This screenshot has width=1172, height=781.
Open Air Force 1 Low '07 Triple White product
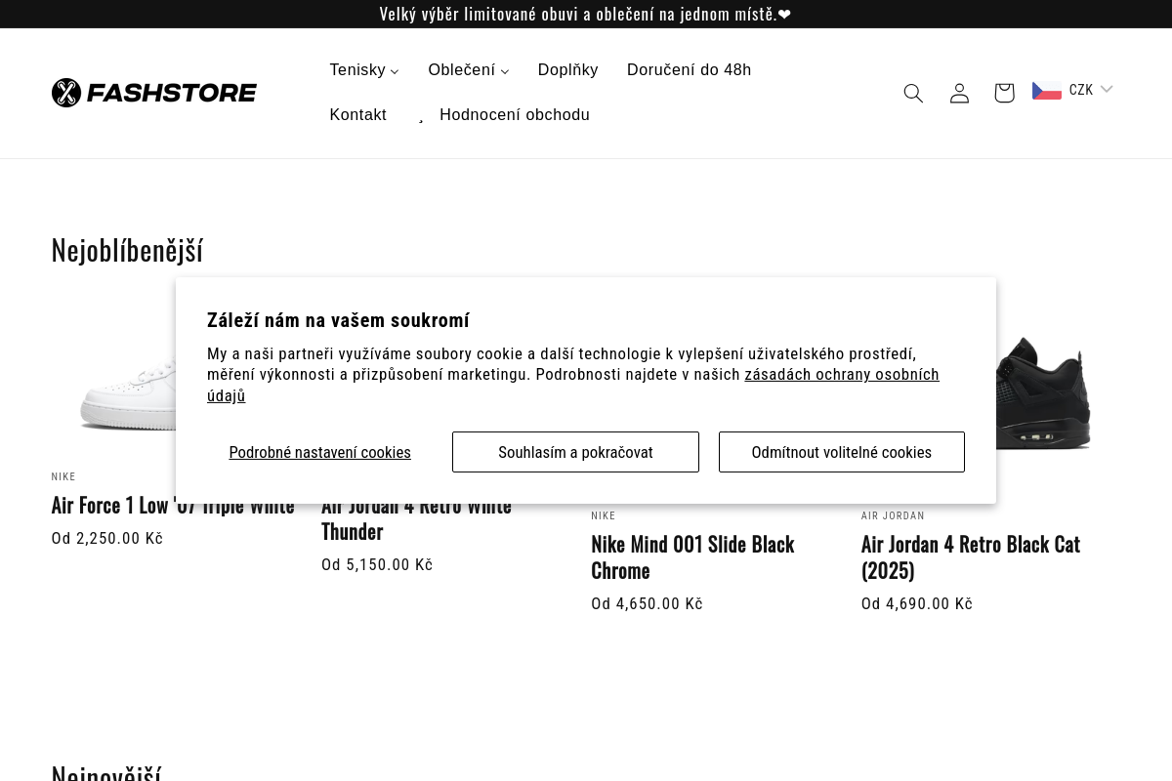[x=173, y=506]
